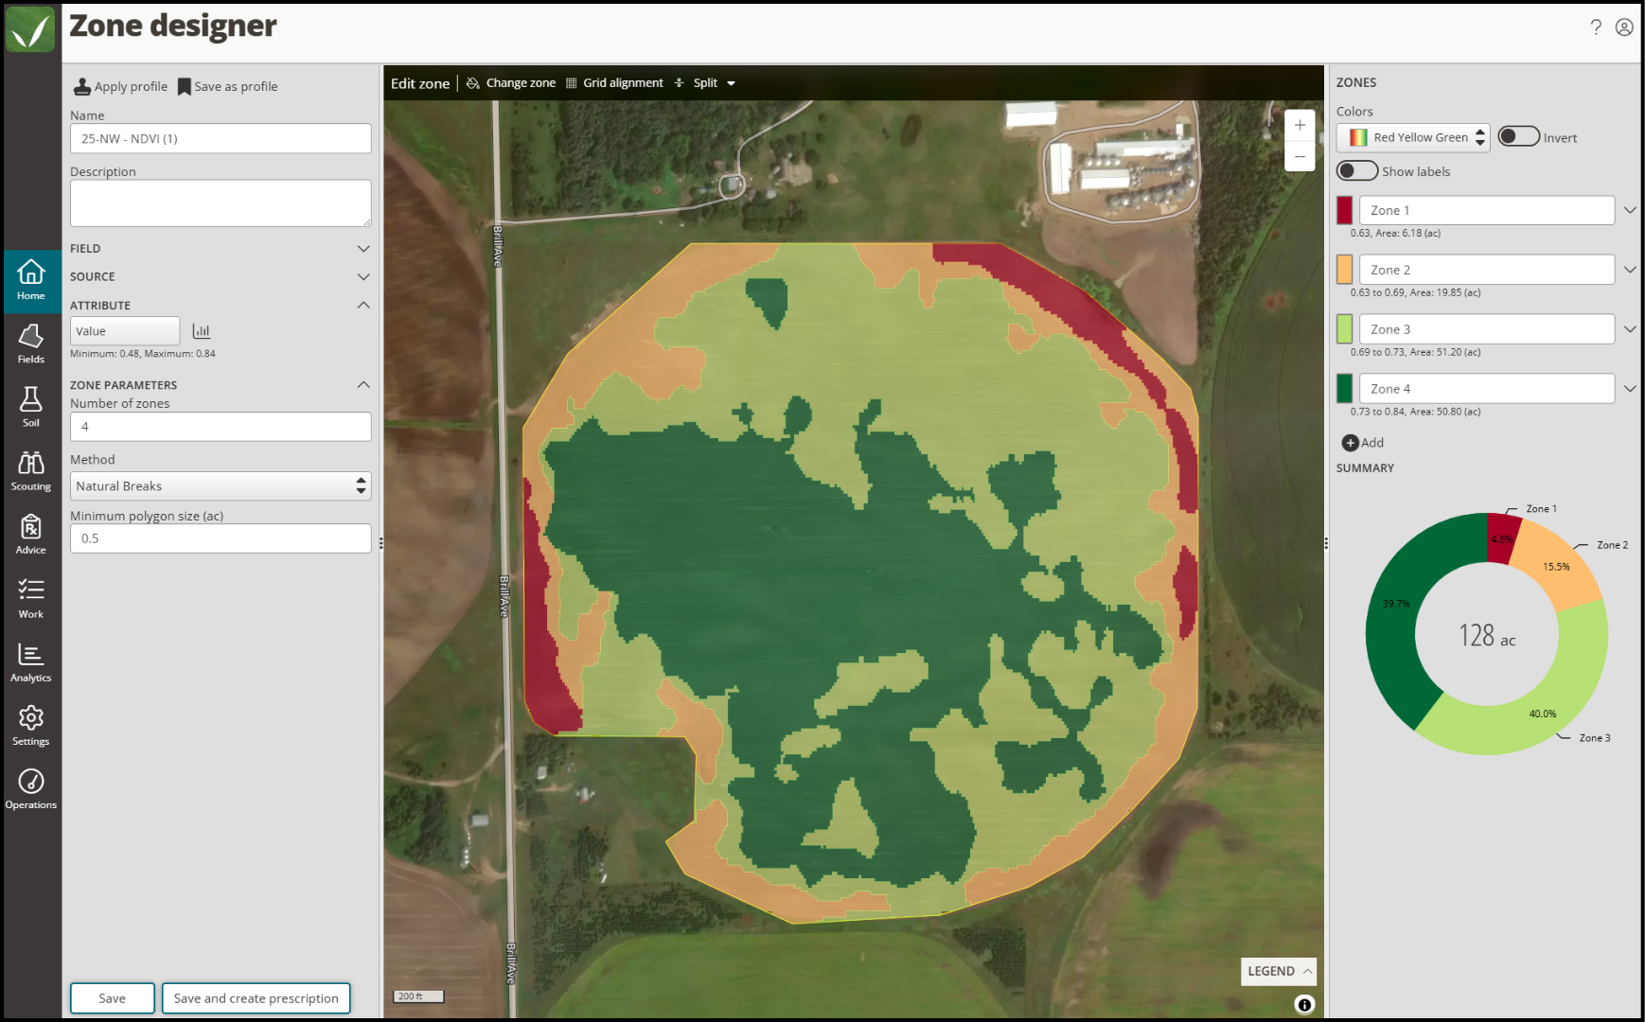The image size is (1645, 1022).
Task: Open the Settings sidebar section
Action: point(31,726)
